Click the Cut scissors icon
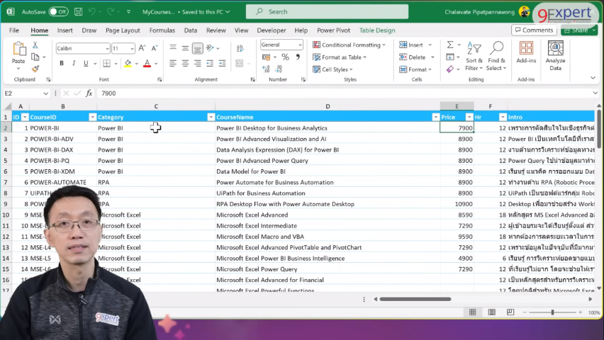604x340 pixels. 35,45
